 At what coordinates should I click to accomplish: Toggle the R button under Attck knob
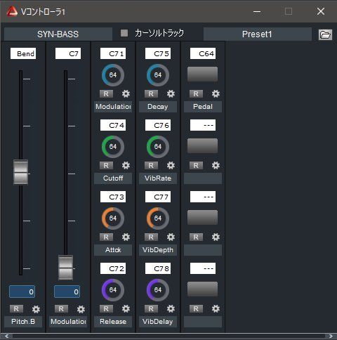106,237
